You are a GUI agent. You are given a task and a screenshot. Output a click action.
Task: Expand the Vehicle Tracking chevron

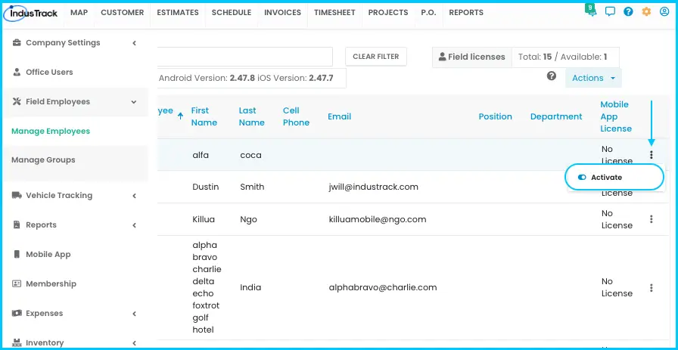[x=135, y=196]
